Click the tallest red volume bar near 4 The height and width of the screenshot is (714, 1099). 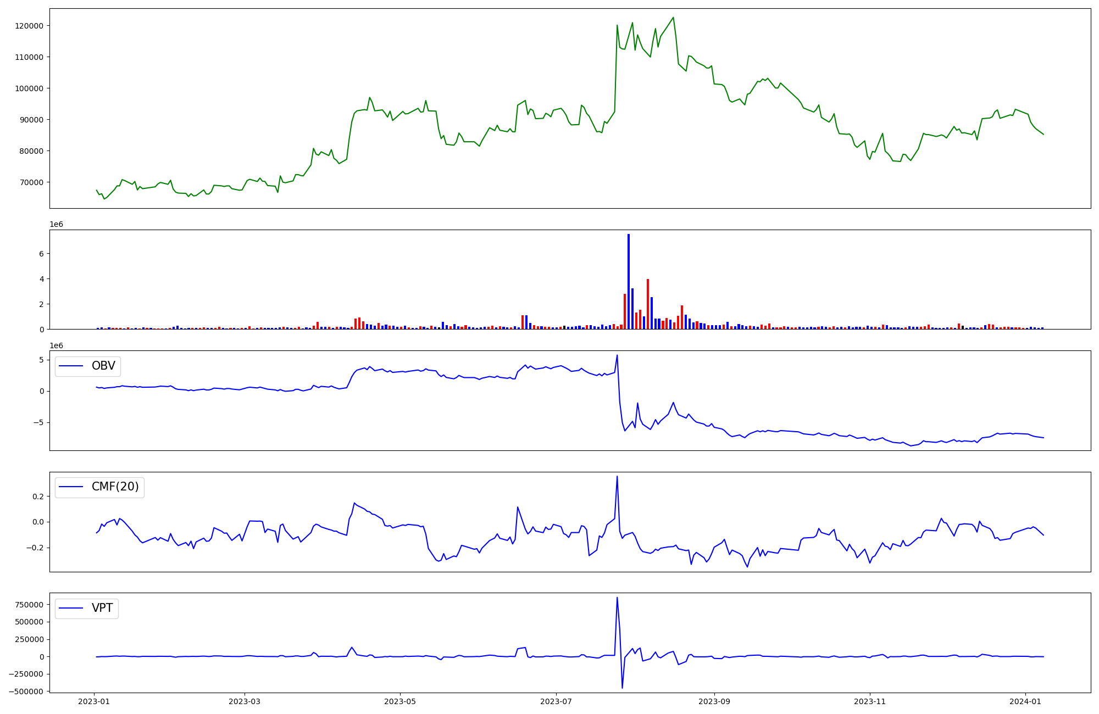(x=648, y=304)
